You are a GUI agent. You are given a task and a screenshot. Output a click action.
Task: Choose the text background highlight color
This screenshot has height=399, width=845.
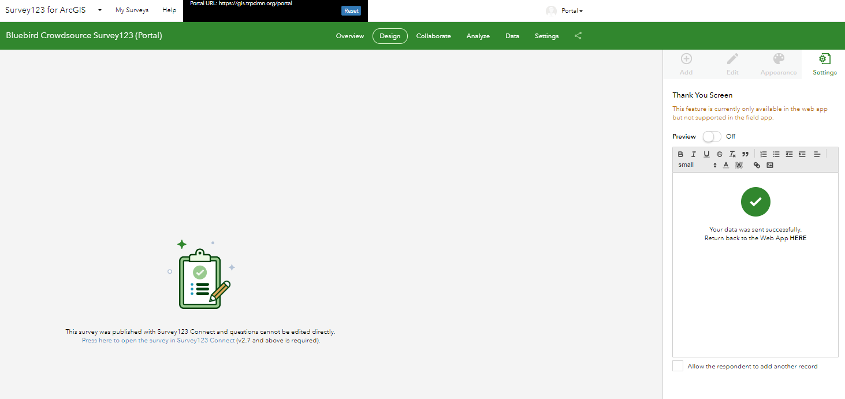739,165
